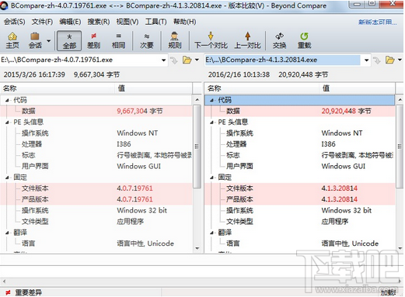This screenshot has width=405, height=297.
Task: Select left 标志 row 行号被剥离
Action: click(96, 155)
